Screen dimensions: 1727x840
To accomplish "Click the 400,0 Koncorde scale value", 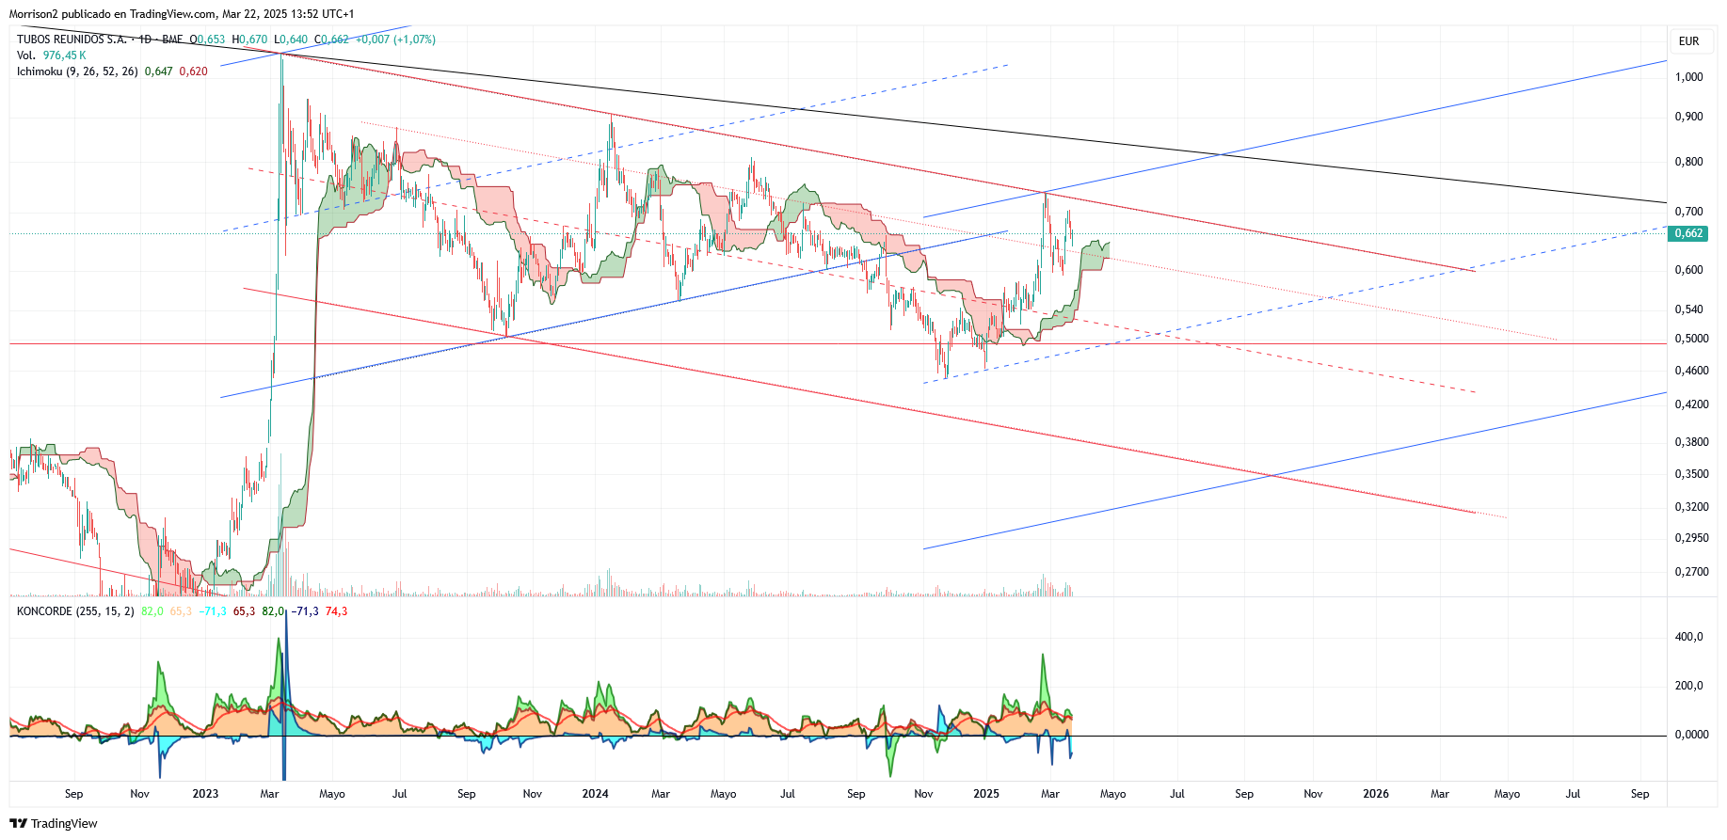I will coord(1688,637).
